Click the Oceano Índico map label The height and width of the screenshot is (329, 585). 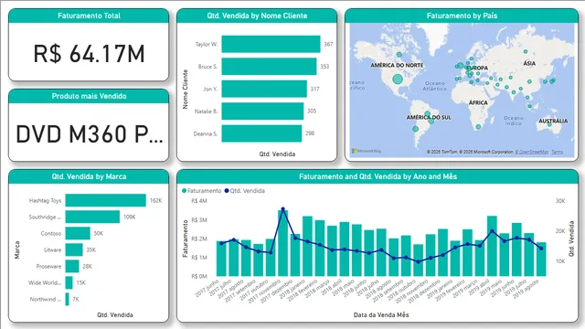point(514,121)
